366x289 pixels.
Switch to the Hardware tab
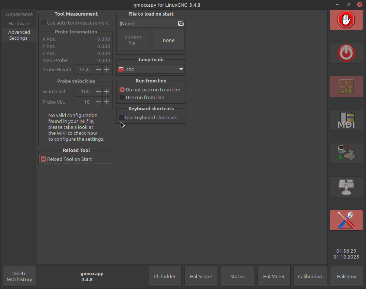point(19,23)
